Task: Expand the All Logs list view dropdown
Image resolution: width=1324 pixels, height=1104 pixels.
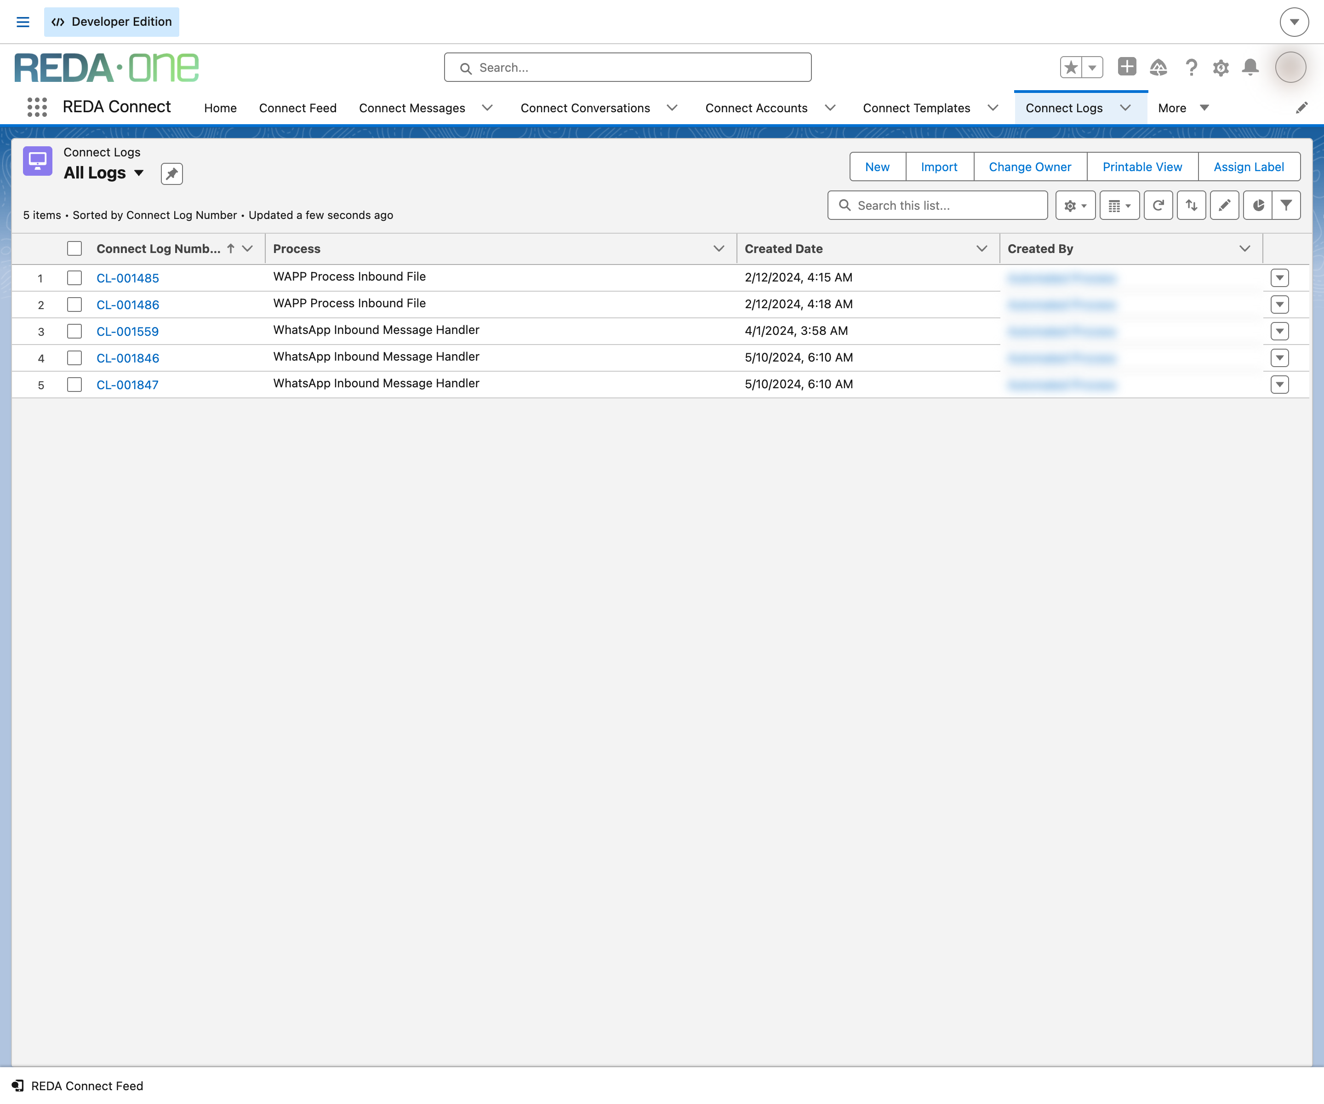Action: click(x=139, y=173)
